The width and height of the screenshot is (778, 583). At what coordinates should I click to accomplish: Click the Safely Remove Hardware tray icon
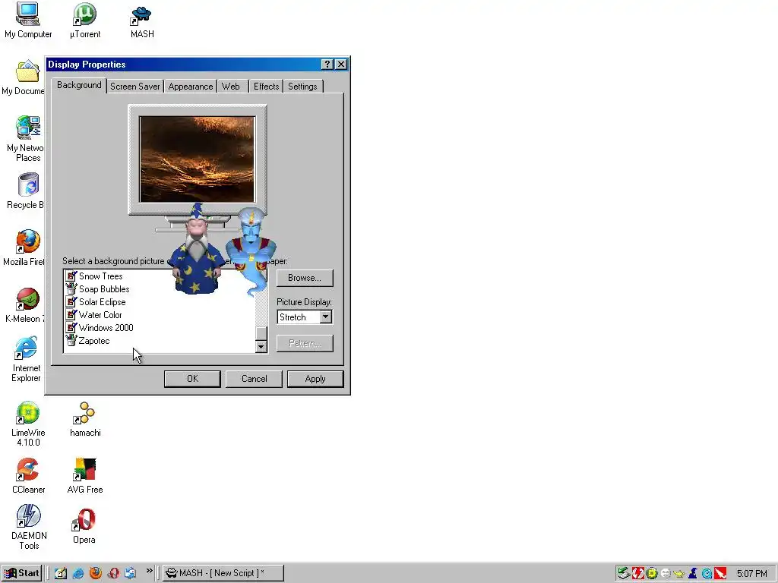pos(624,574)
